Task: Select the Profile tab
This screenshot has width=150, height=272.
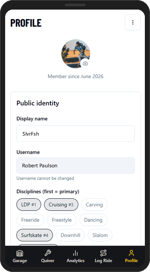Action: (131, 256)
